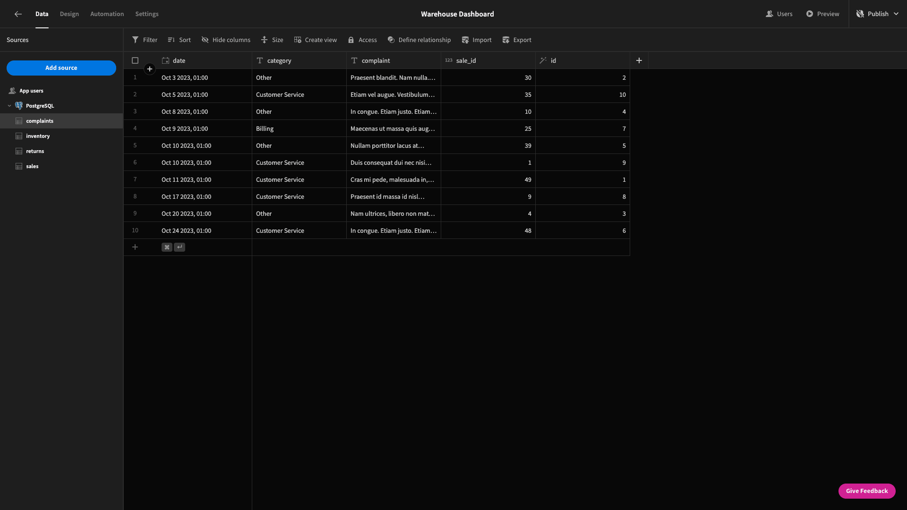907x510 pixels.
Task: Open the Data tab
Action: 42,14
